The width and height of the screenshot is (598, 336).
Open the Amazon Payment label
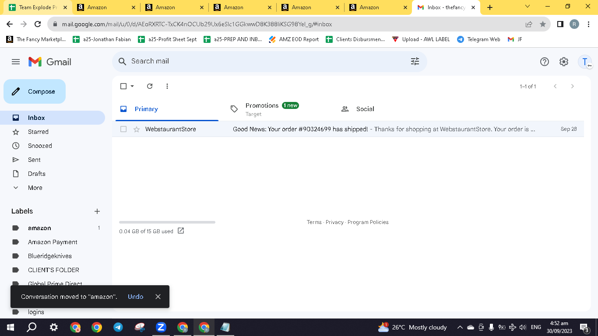(53, 242)
